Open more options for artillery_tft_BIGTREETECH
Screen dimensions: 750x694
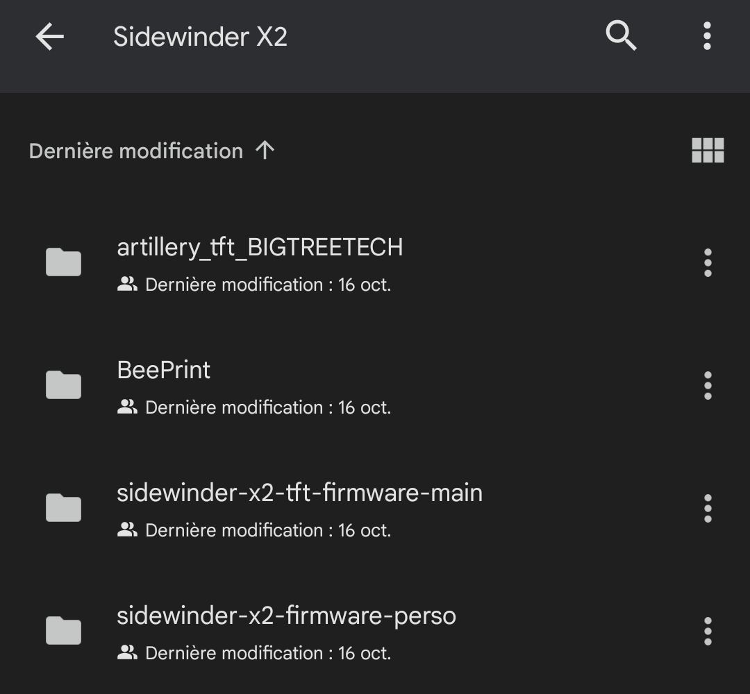pos(708,263)
